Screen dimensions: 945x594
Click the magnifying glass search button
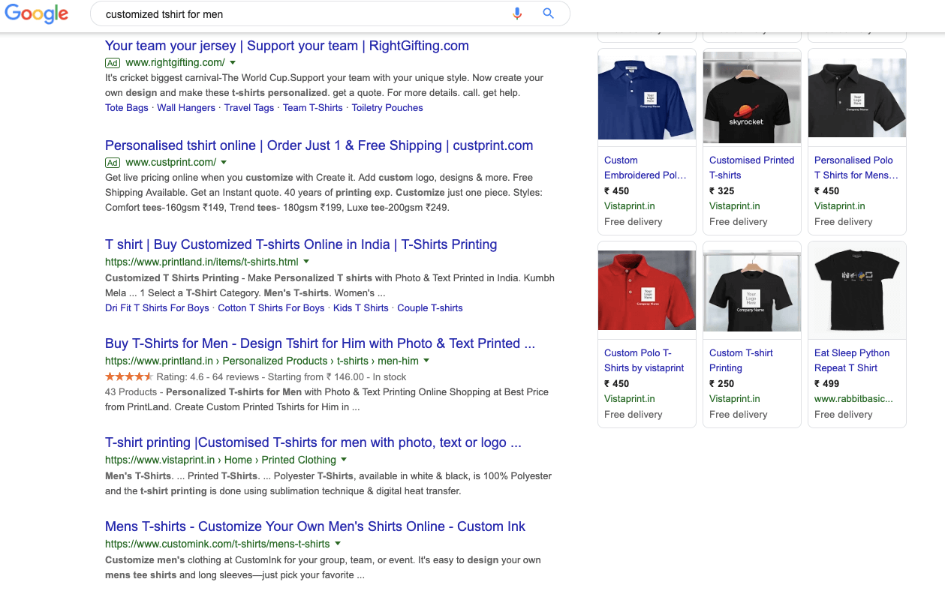[548, 13]
